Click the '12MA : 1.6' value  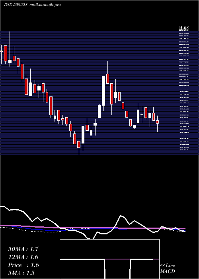click(x=23, y=257)
